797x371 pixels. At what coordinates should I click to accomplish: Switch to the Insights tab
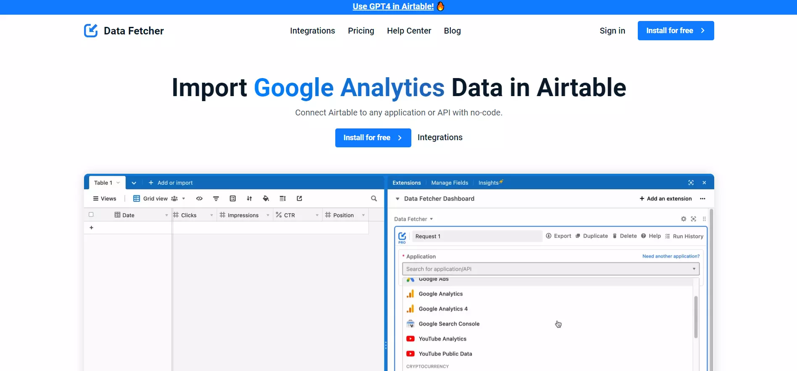coord(490,183)
